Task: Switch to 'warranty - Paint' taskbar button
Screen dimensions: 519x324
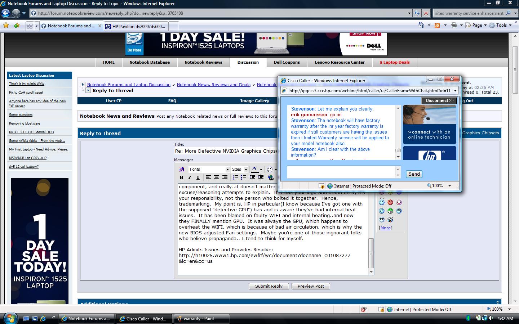Action: pyautogui.click(x=202, y=319)
